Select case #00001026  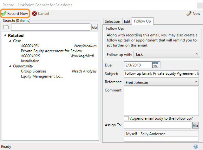pyautogui.click(x=30, y=56)
